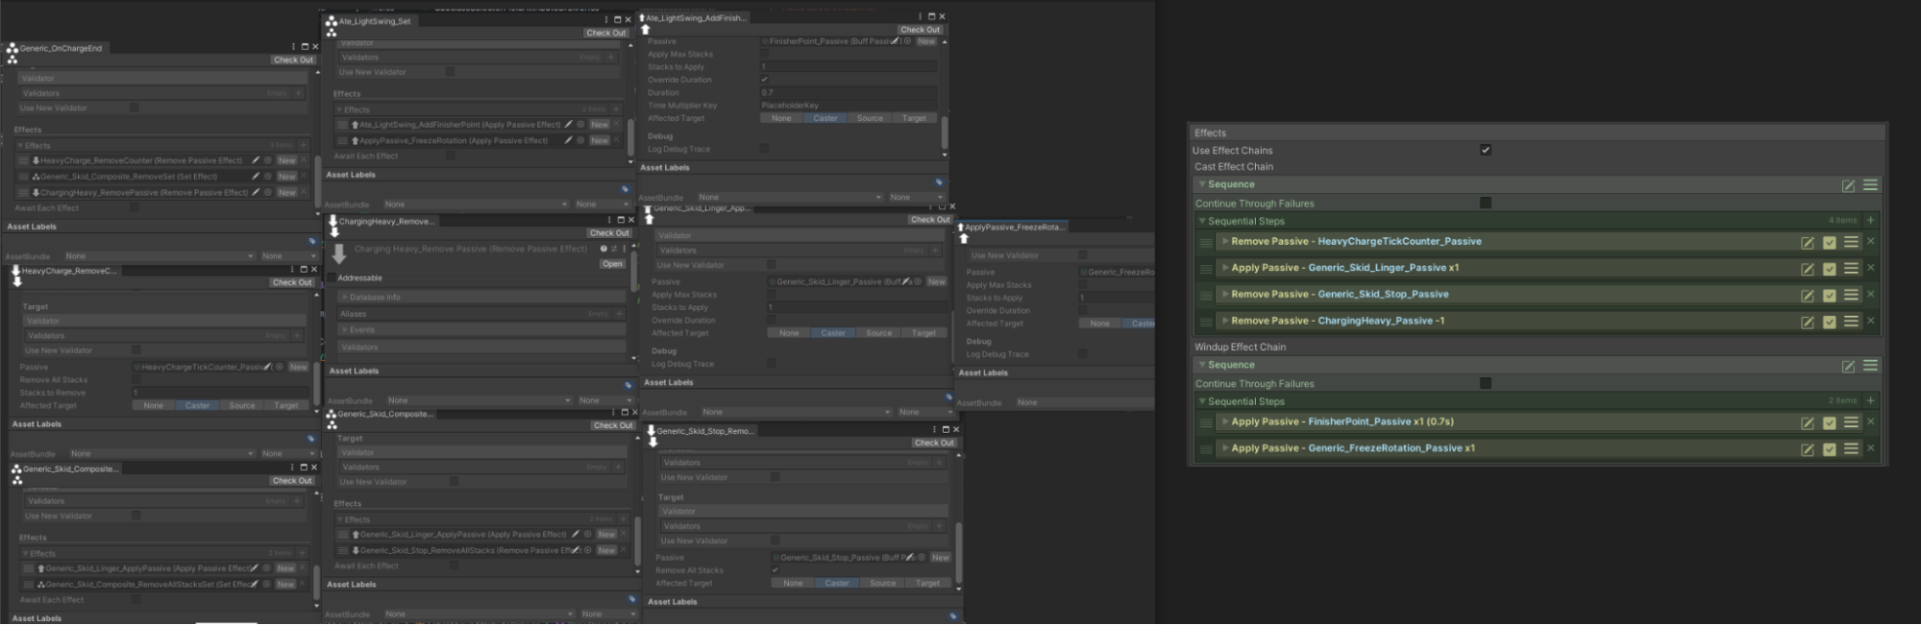
Task: Click Time Multiplier Key field PlaceholderKey
Action: coord(849,106)
